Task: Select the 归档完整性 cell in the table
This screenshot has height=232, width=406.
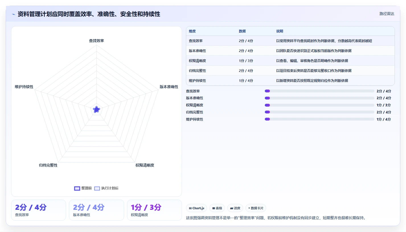Action: 197,71
